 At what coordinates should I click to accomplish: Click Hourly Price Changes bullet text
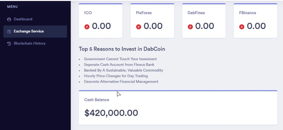(x=116, y=76)
